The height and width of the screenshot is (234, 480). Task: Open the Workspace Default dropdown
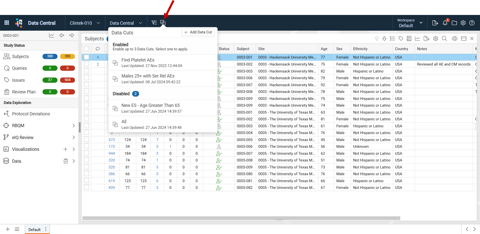[410, 23]
